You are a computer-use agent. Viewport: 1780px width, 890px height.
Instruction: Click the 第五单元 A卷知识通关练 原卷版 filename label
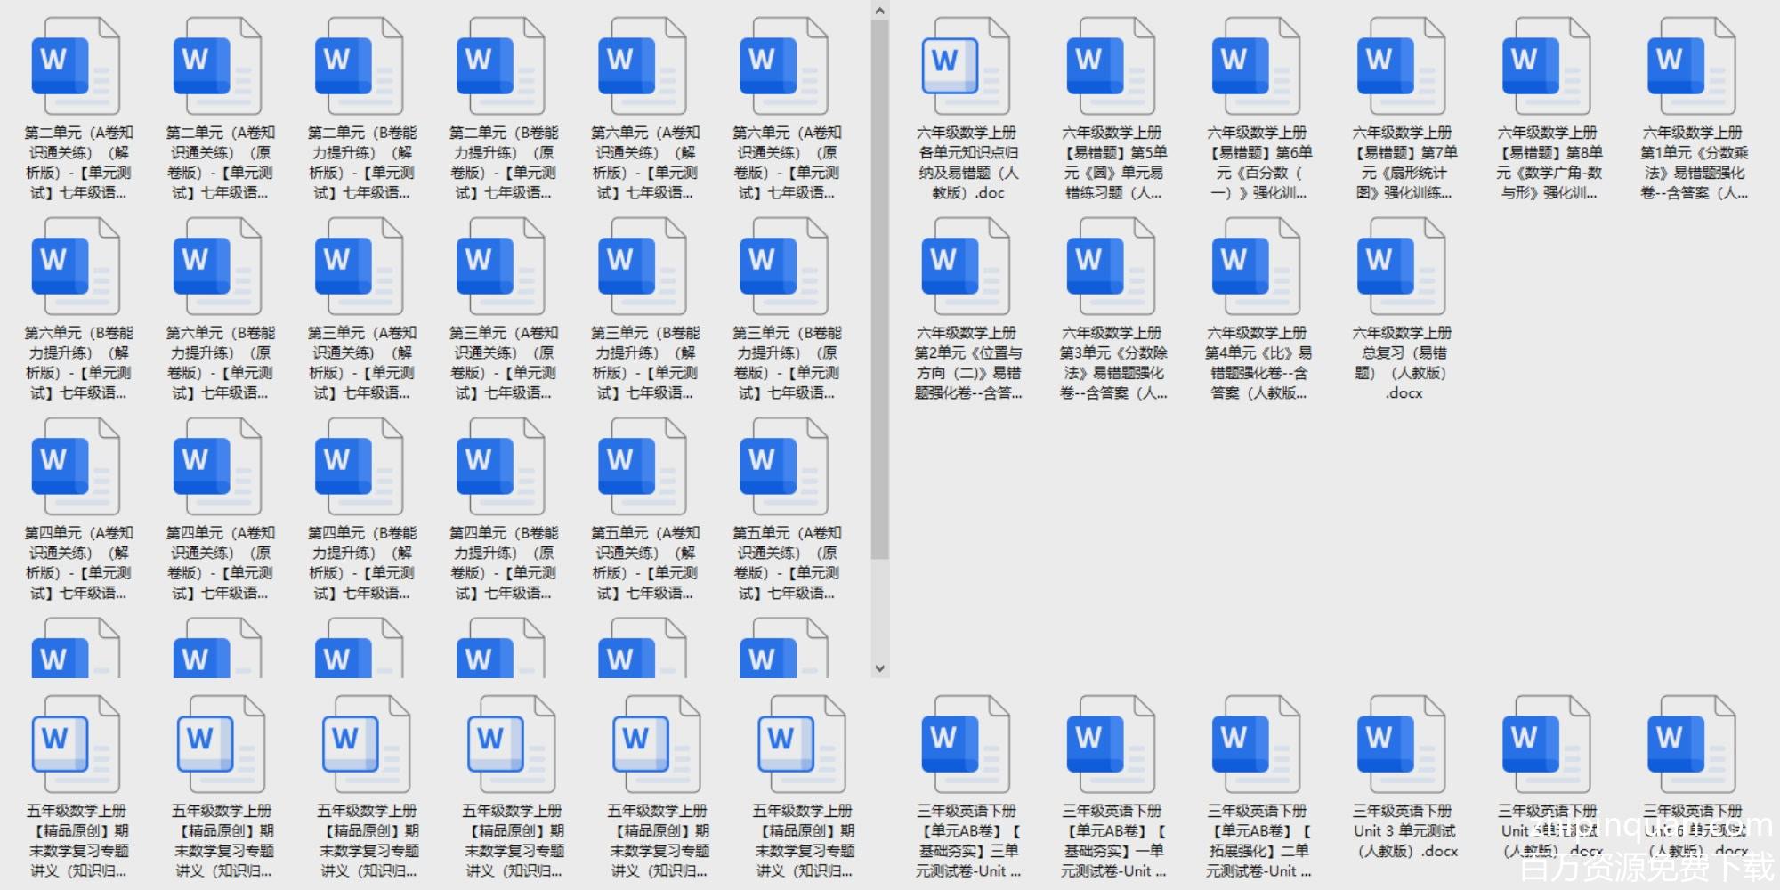786,563
